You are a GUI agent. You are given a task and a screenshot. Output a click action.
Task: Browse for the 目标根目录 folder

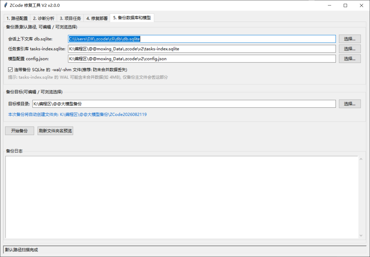(x=350, y=104)
